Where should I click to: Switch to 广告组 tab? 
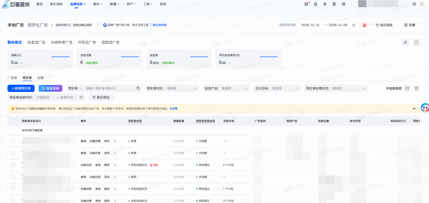point(12,78)
